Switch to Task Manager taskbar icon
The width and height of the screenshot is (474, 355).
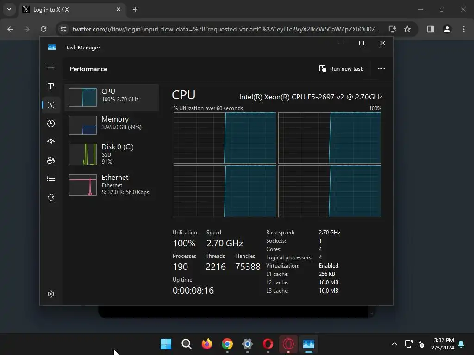coord(309,344)
